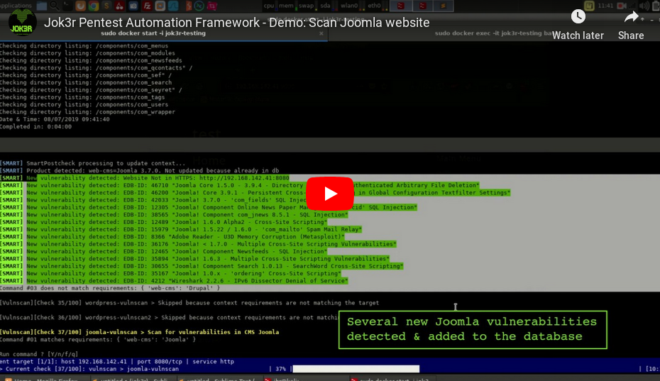
Task: Click line Check 36/100 wordpress-vulnscan2 Skipped
Action: click(169, 317)
